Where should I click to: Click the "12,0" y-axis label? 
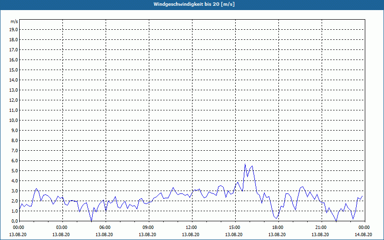[x=13, y=100]
